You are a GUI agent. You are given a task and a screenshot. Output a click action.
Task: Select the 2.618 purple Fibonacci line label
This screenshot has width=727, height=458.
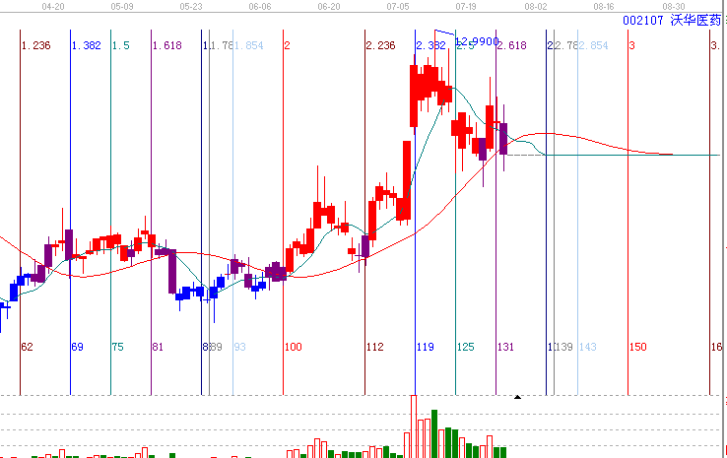tap(511, 45)
